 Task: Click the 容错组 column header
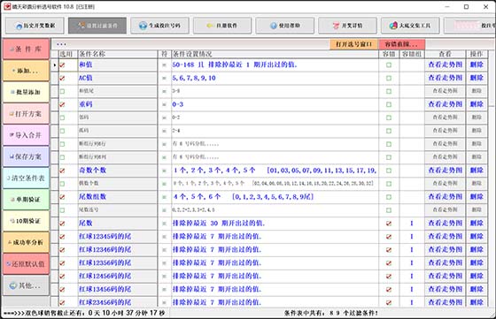[x=412, y=54]
